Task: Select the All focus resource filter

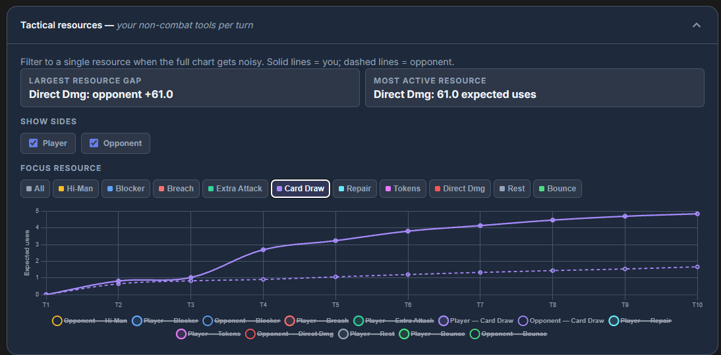Action: pyautogui.click(x=36, y=189)
